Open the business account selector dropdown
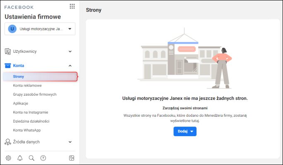The image size is (283, 165). (40, 29)
